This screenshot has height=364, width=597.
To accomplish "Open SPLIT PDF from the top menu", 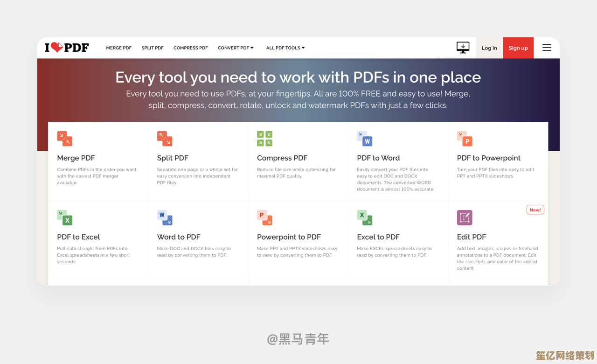I will [153, 48].
